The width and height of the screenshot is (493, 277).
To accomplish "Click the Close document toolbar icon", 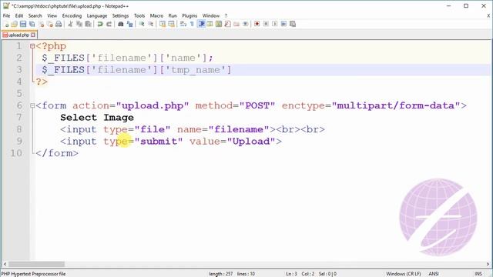I will [41, 24].
